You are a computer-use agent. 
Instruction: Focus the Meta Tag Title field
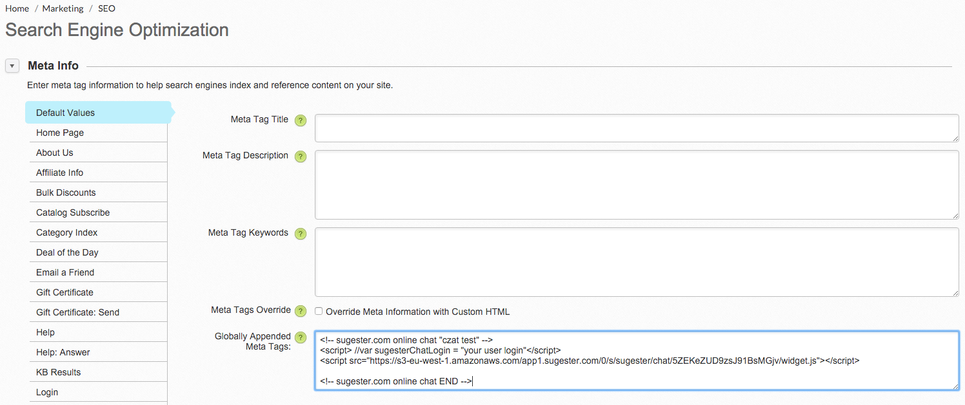coord(636,127)
